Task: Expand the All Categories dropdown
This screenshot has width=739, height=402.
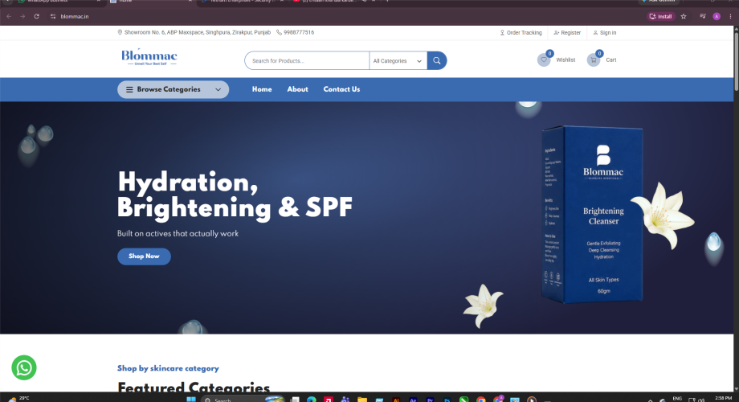Action: (x=398, y=61)
